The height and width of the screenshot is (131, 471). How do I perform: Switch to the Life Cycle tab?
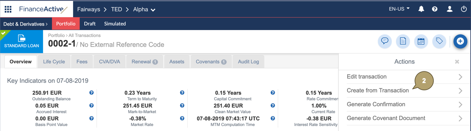click(54, 62)
